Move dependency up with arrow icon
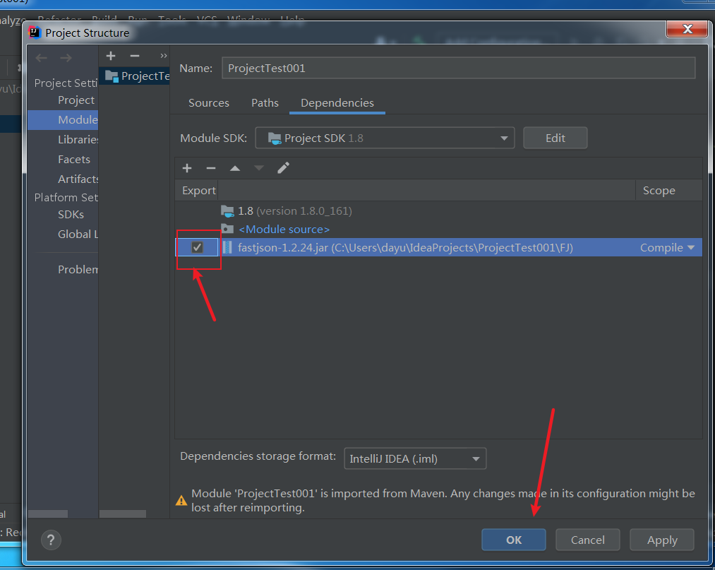The image size is (715, 570). pos(235,168)
